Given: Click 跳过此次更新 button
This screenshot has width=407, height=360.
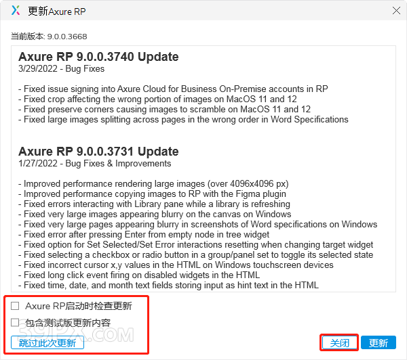Looking at the screenshot, I should pyautogui.click(x=47, y=342).
